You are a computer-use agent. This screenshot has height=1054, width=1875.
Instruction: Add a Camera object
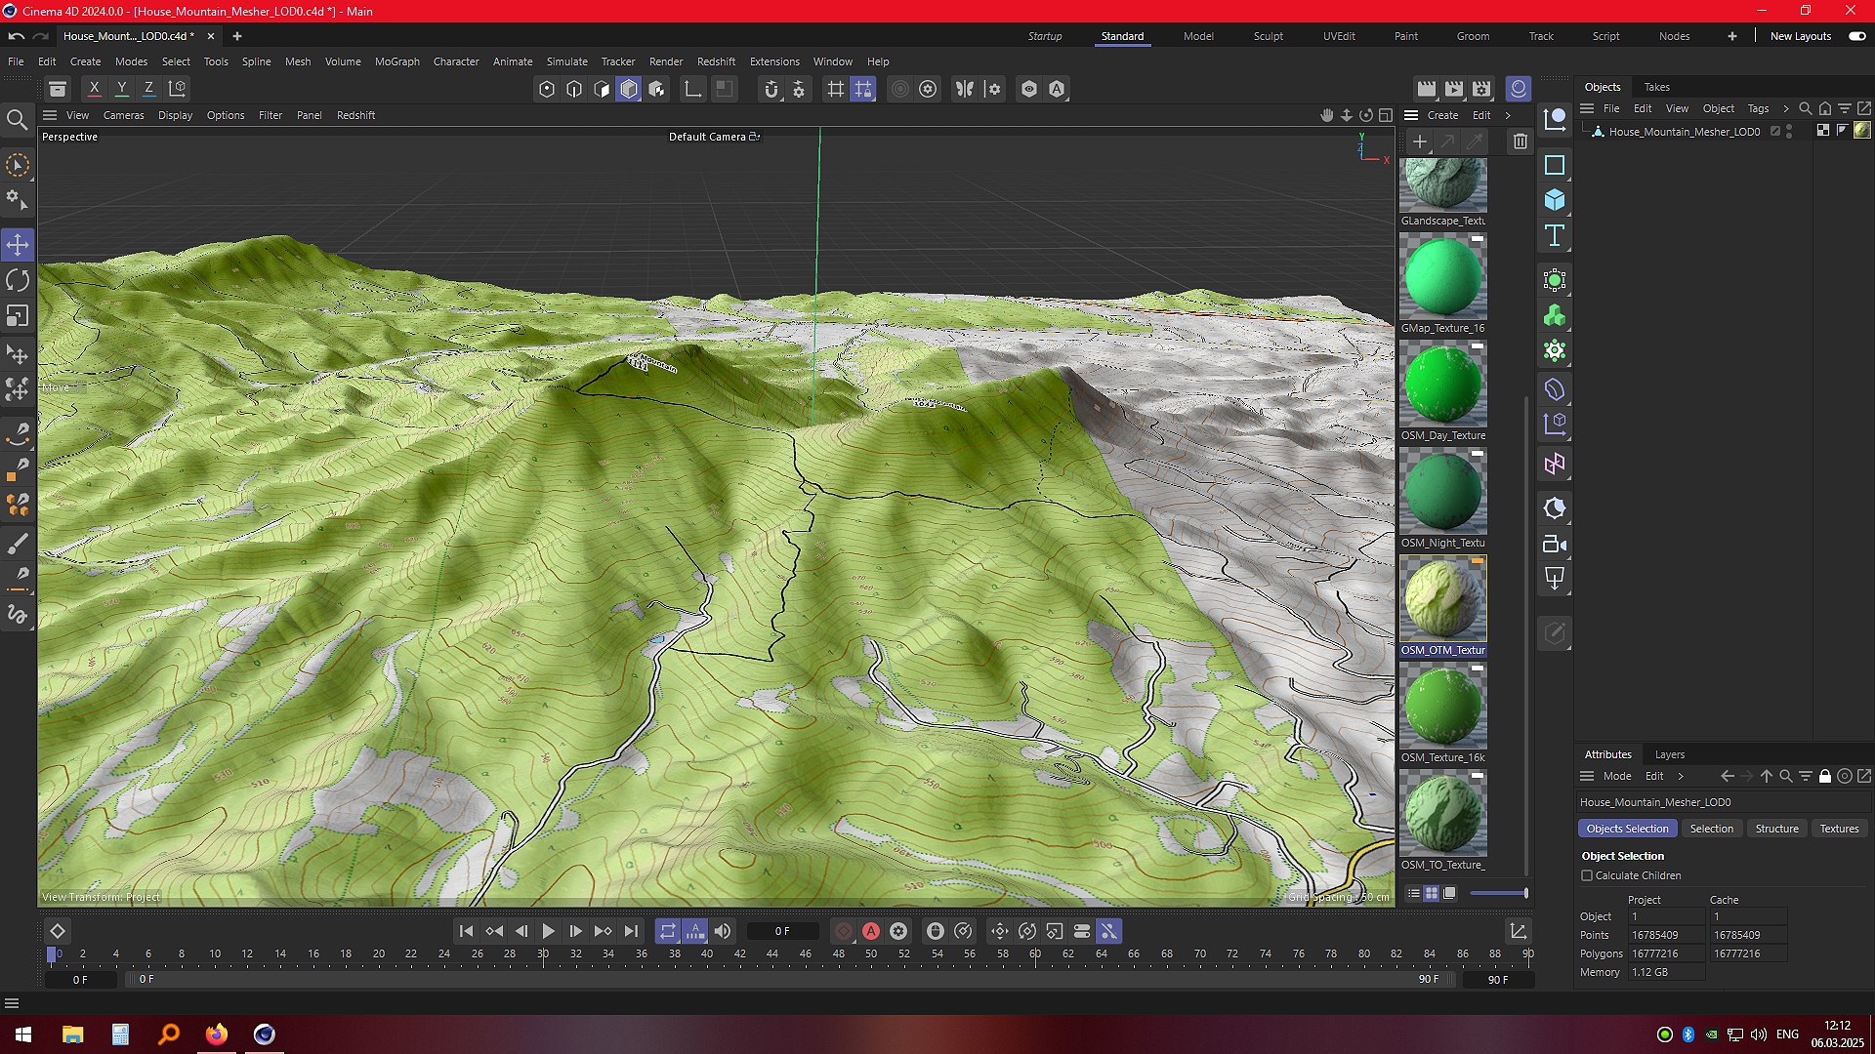coord(1555,545)
